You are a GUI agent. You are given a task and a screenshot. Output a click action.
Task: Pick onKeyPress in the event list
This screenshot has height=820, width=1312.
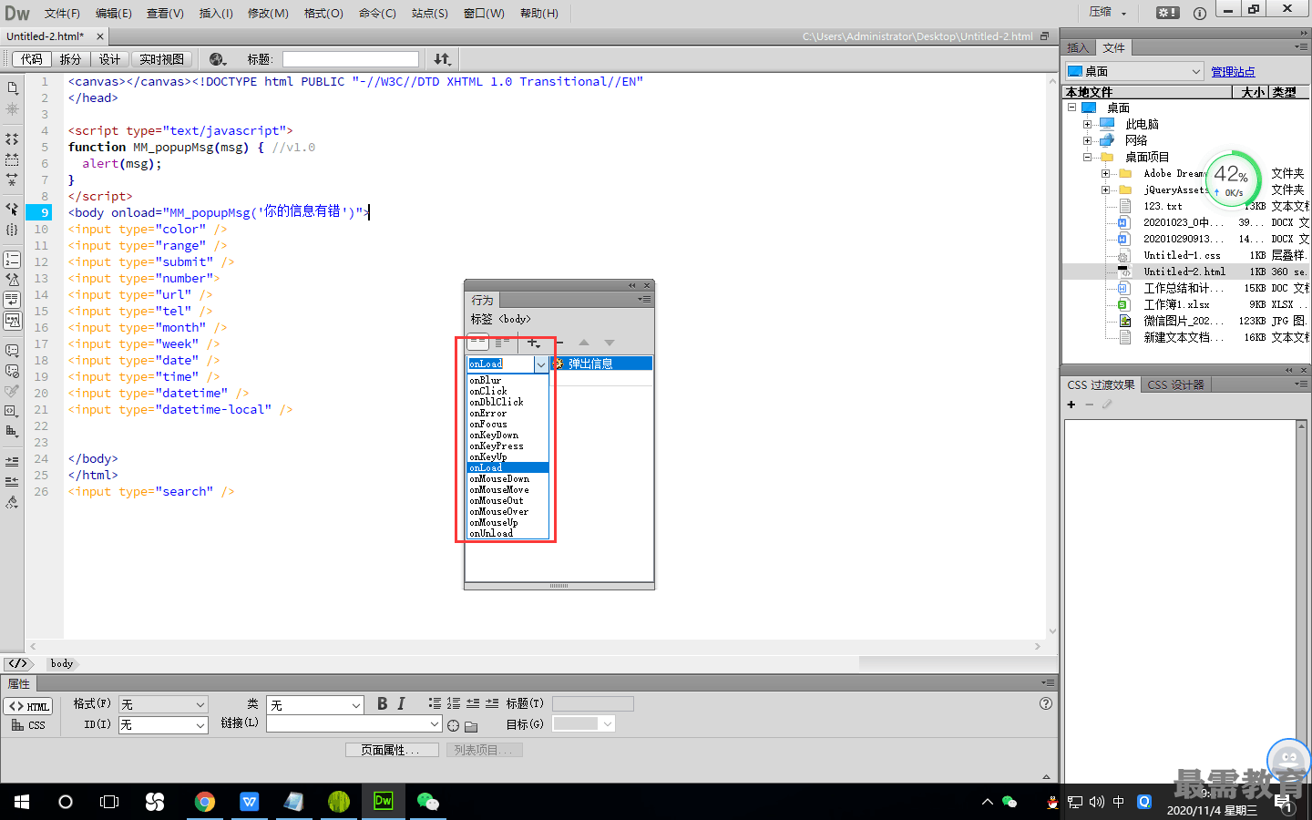click(497, 446)
